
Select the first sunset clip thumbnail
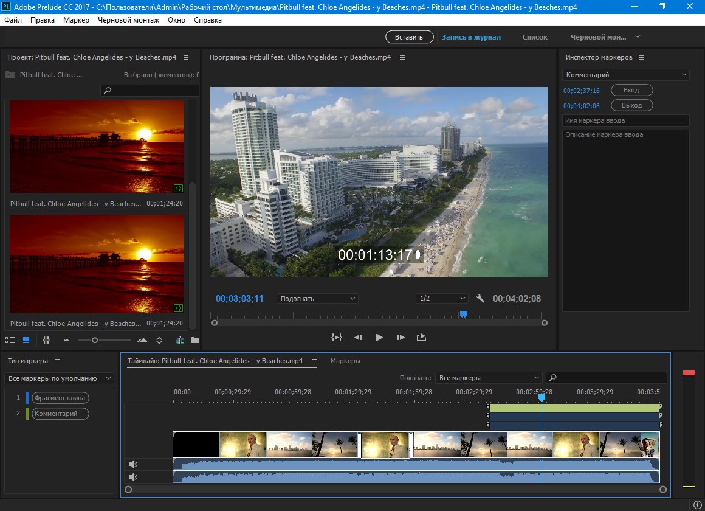[x=97, y=147]
